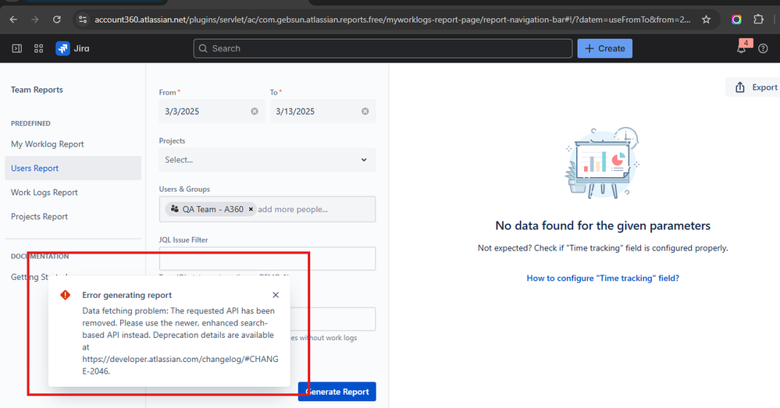This screenshot has width=780, height=408.
Task: Open How to configure Time tracking link
Action: click(x=603, y=279)
